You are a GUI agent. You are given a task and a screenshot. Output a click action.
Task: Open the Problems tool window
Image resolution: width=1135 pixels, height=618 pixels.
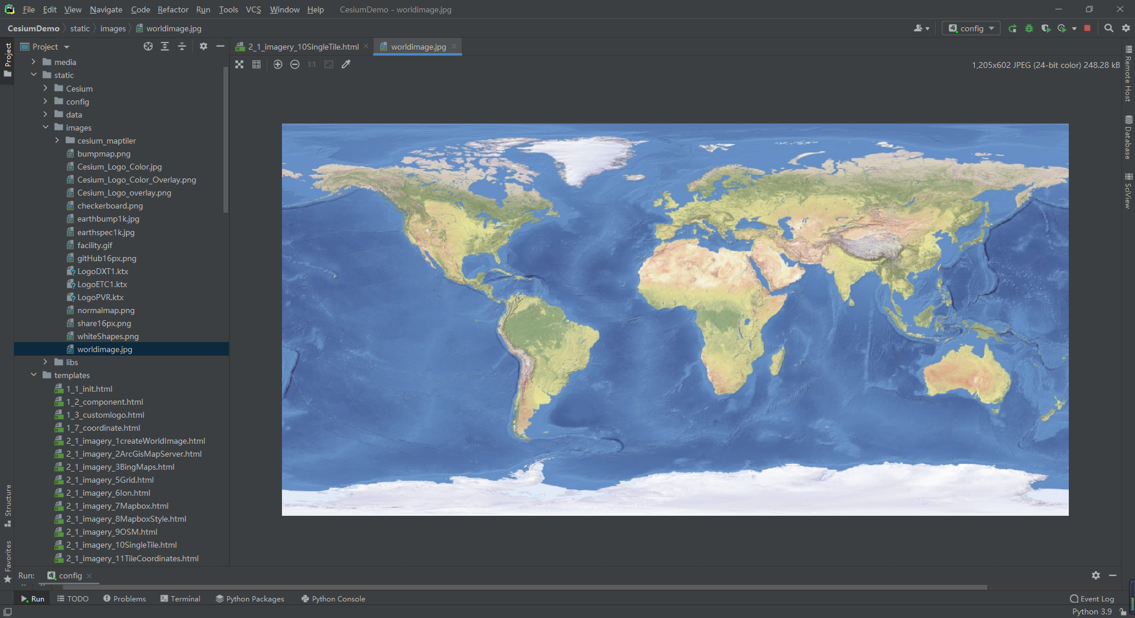(x=124, y=599)
